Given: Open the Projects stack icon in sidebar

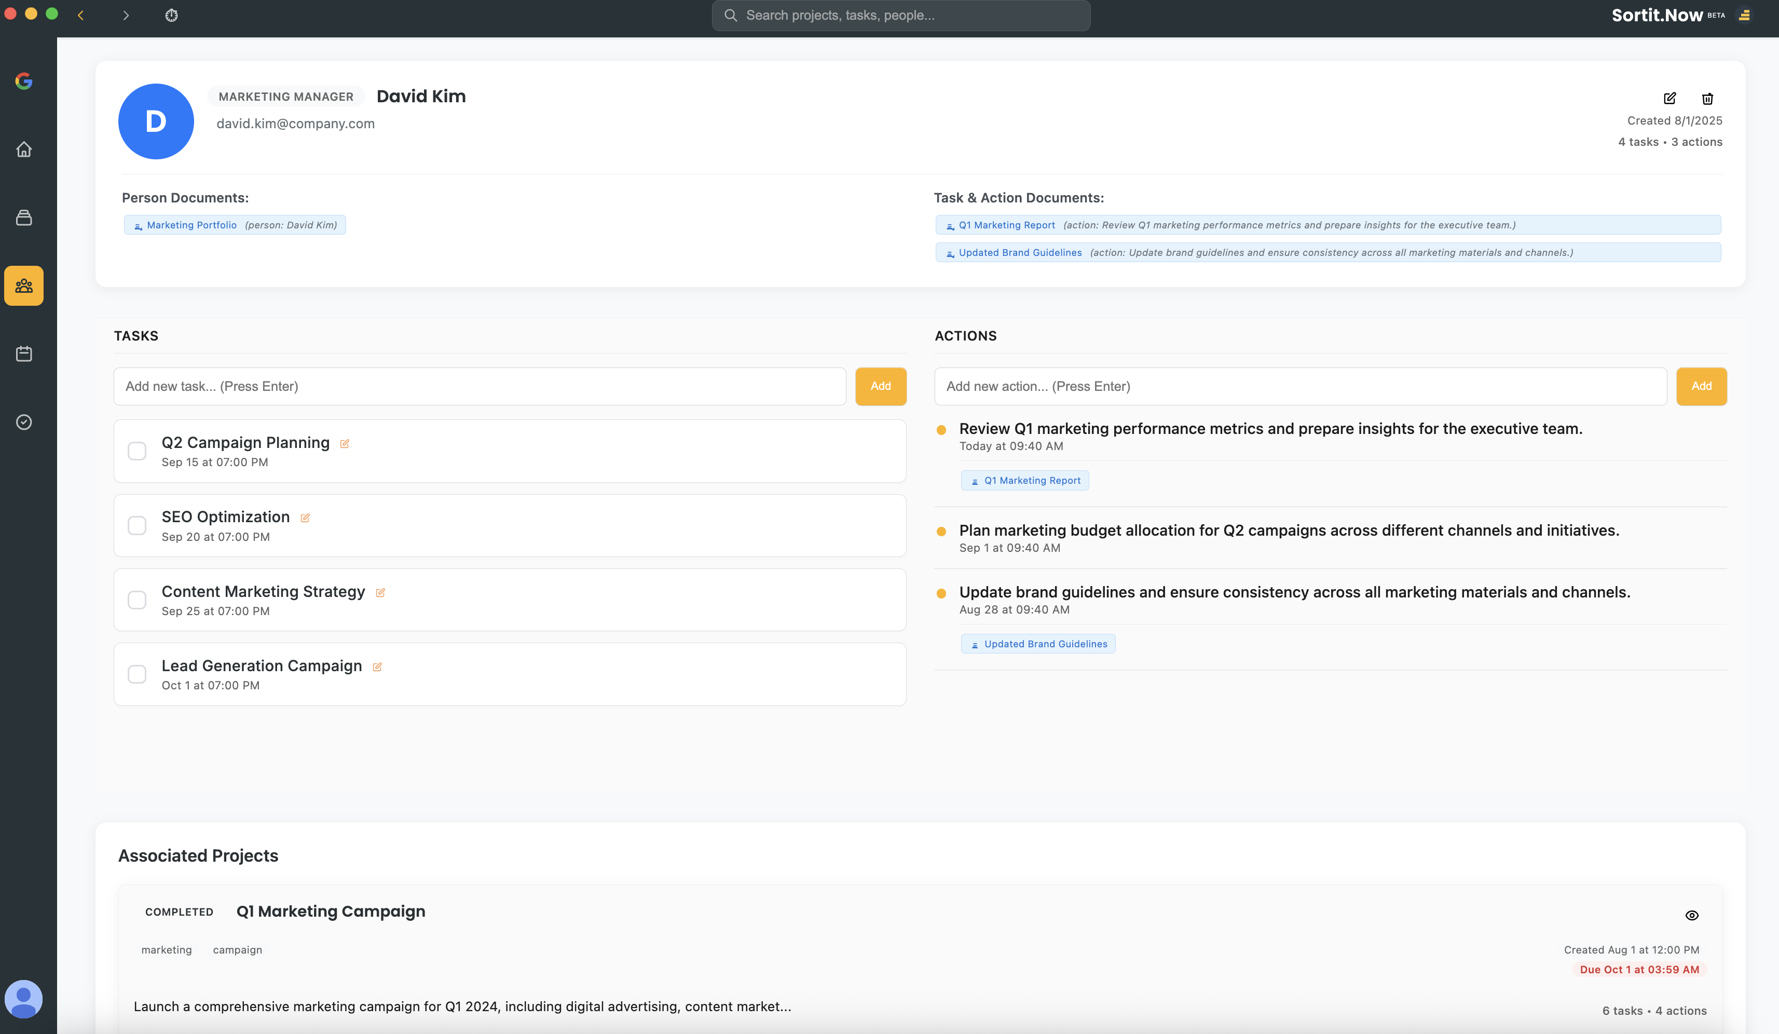Looking at the screenshot, I should [x=24, y=217].
